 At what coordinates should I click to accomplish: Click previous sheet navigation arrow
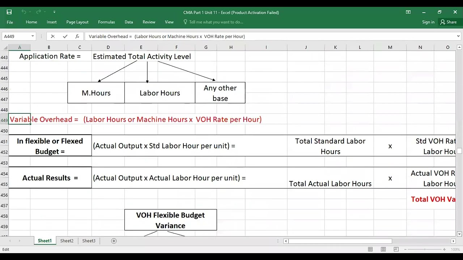(x=10, y=241)
